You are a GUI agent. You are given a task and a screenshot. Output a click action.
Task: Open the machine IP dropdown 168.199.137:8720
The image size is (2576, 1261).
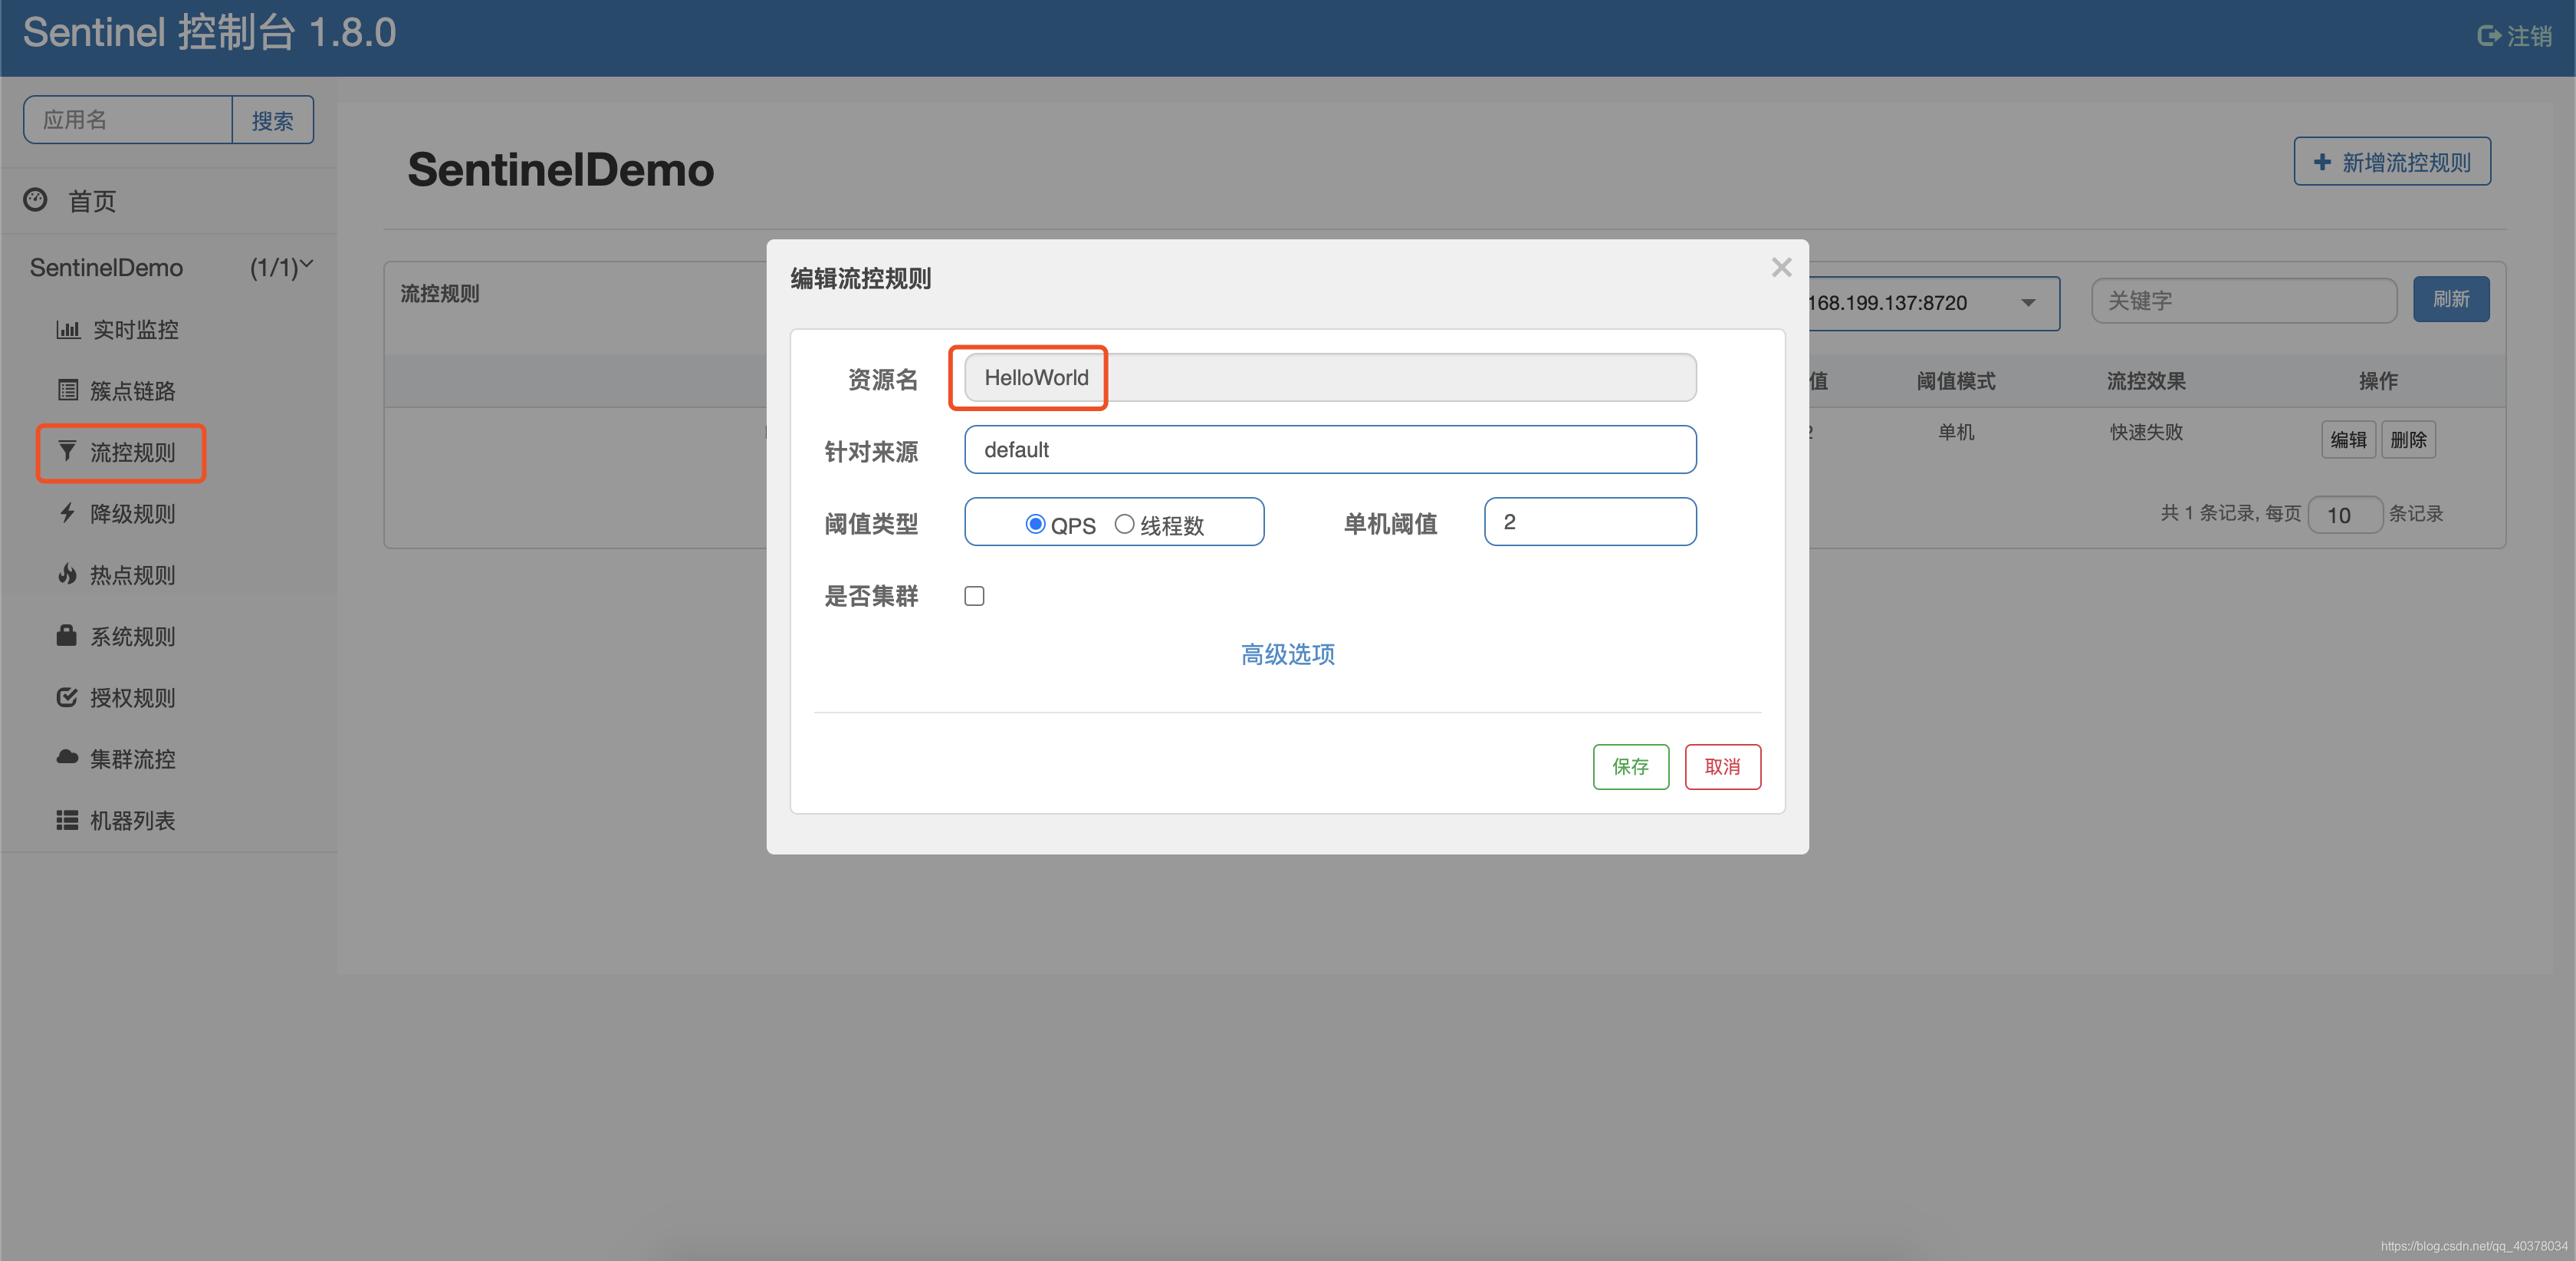pos(1934,302)
